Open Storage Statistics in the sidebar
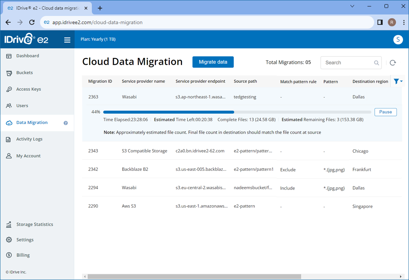 pyautogui.click(x=35, y=224)
